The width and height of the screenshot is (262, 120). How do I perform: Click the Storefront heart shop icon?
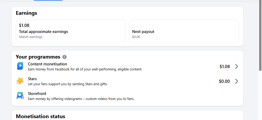tap(20, 95)
